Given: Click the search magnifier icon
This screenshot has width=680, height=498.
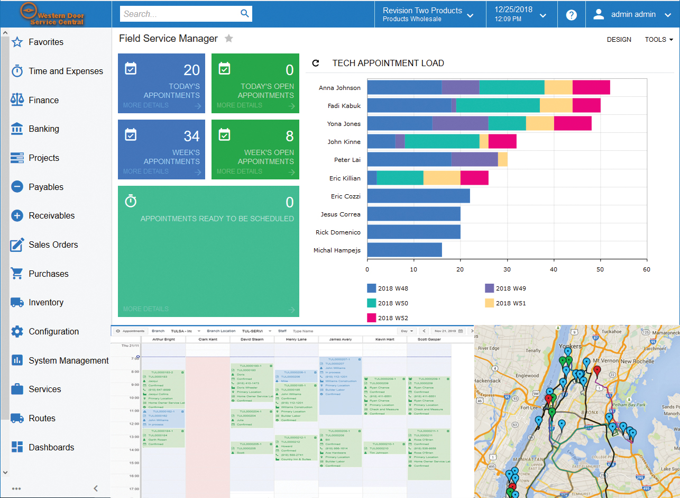Looking at the screenshot, I should pos(244,14).
